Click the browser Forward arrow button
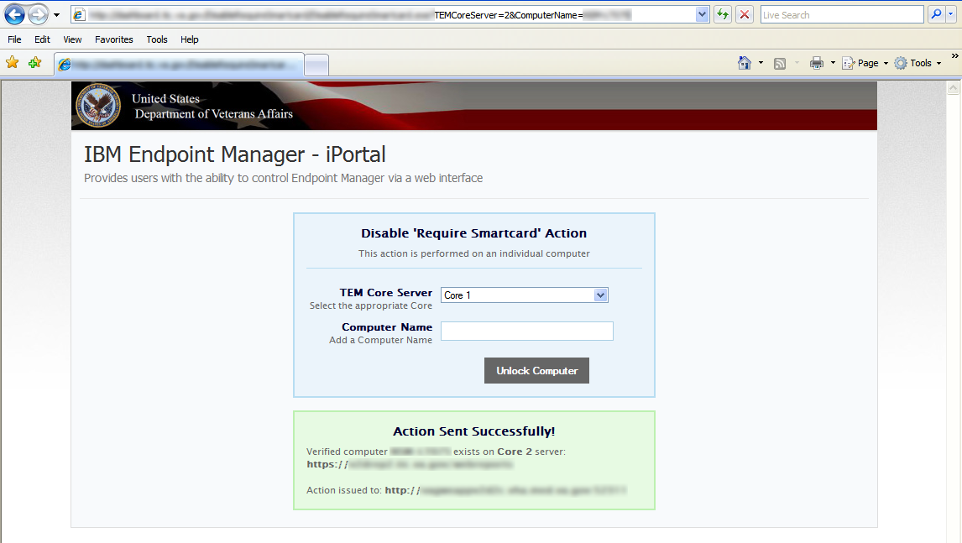 tap(38, 14)
